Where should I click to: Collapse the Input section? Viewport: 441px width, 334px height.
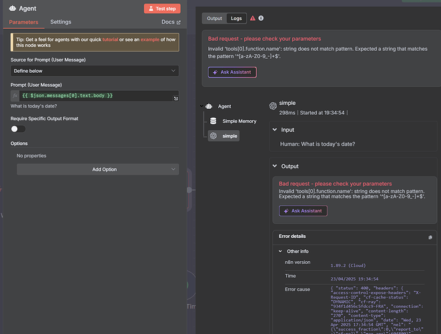click(275, 130)
